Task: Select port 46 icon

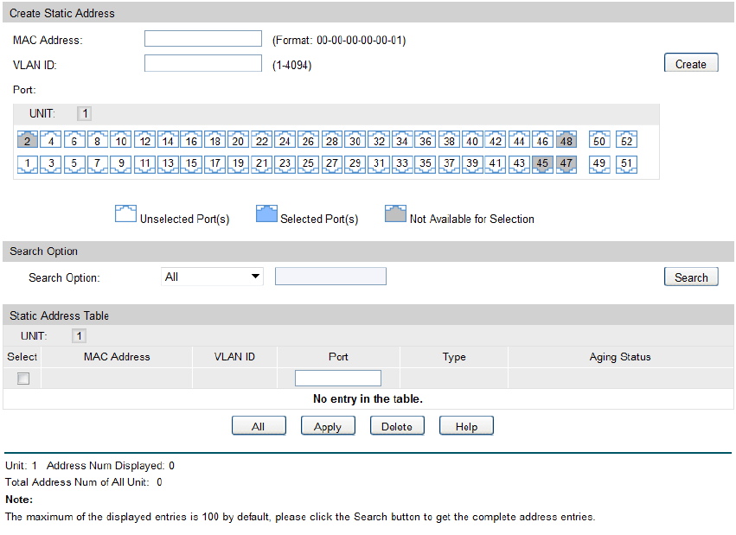Action: pyautogui.click(x=542, y=140)
